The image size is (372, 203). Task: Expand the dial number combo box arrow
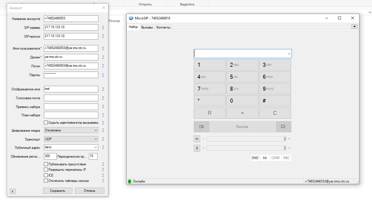(x=289, y=54)
